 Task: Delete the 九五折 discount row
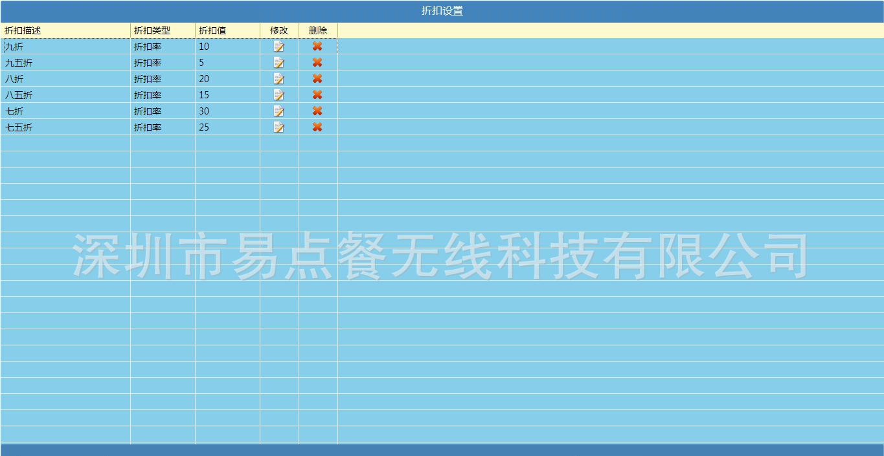pyautogui.click(x=317, y=62)
